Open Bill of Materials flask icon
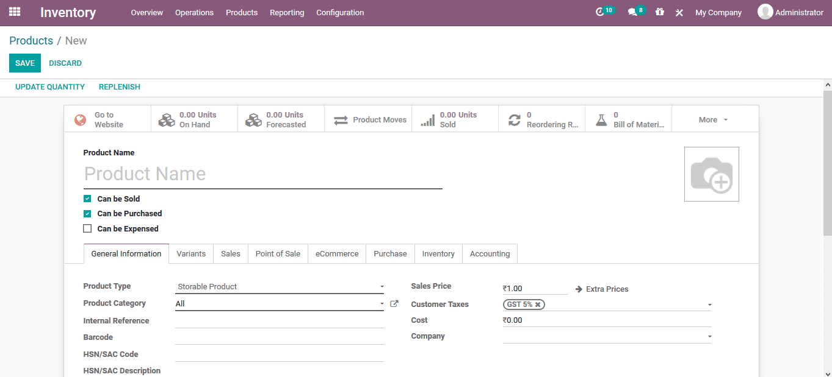Image resolution: width=832 pixels, height=377 pixels. coord(601,119)
